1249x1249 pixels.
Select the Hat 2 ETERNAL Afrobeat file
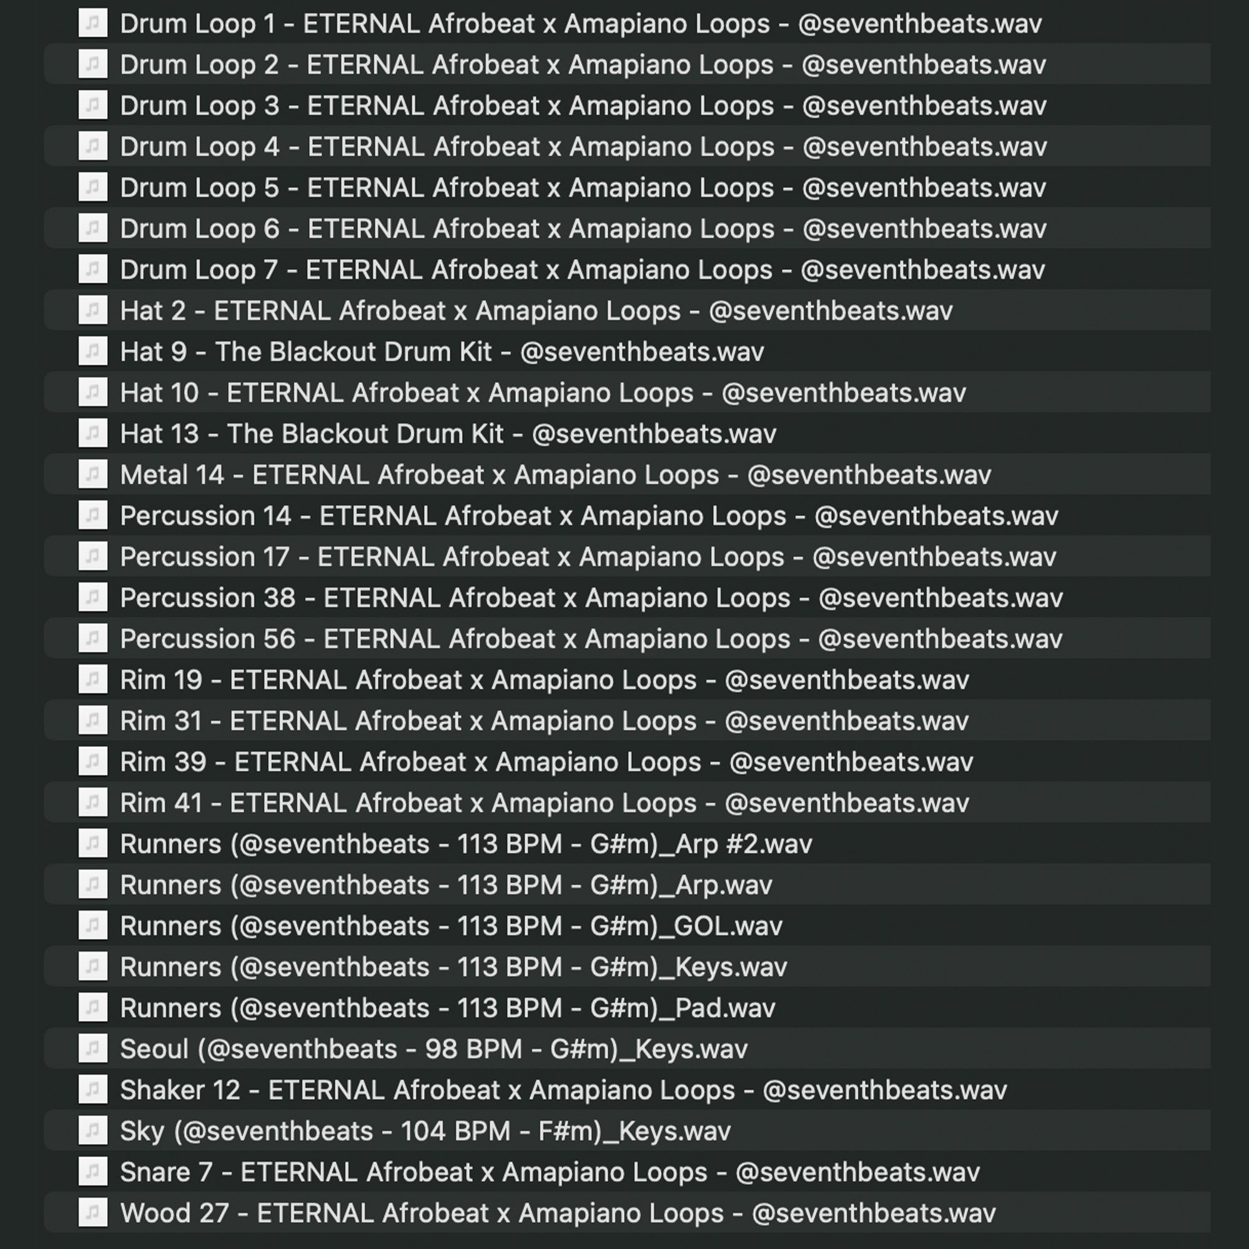[x=536, y=311]
